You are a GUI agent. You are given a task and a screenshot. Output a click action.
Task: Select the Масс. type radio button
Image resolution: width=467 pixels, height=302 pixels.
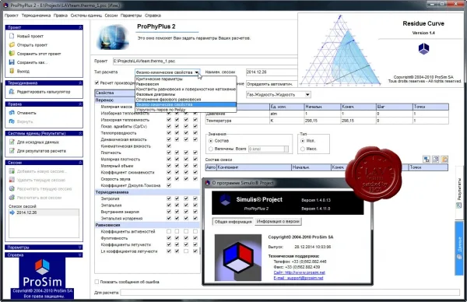(303, 149)
